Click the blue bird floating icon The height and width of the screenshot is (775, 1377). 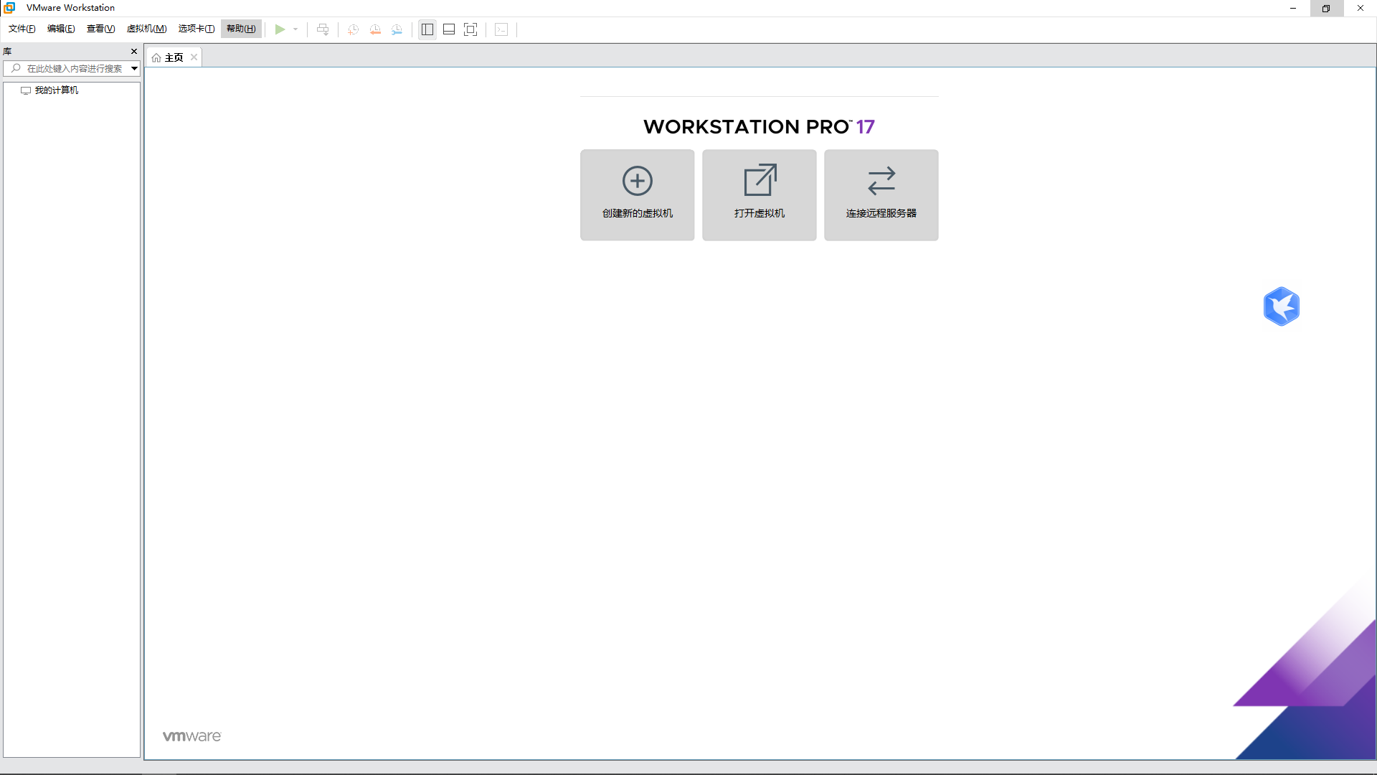pyautogui.click(x=1281, y=306)
